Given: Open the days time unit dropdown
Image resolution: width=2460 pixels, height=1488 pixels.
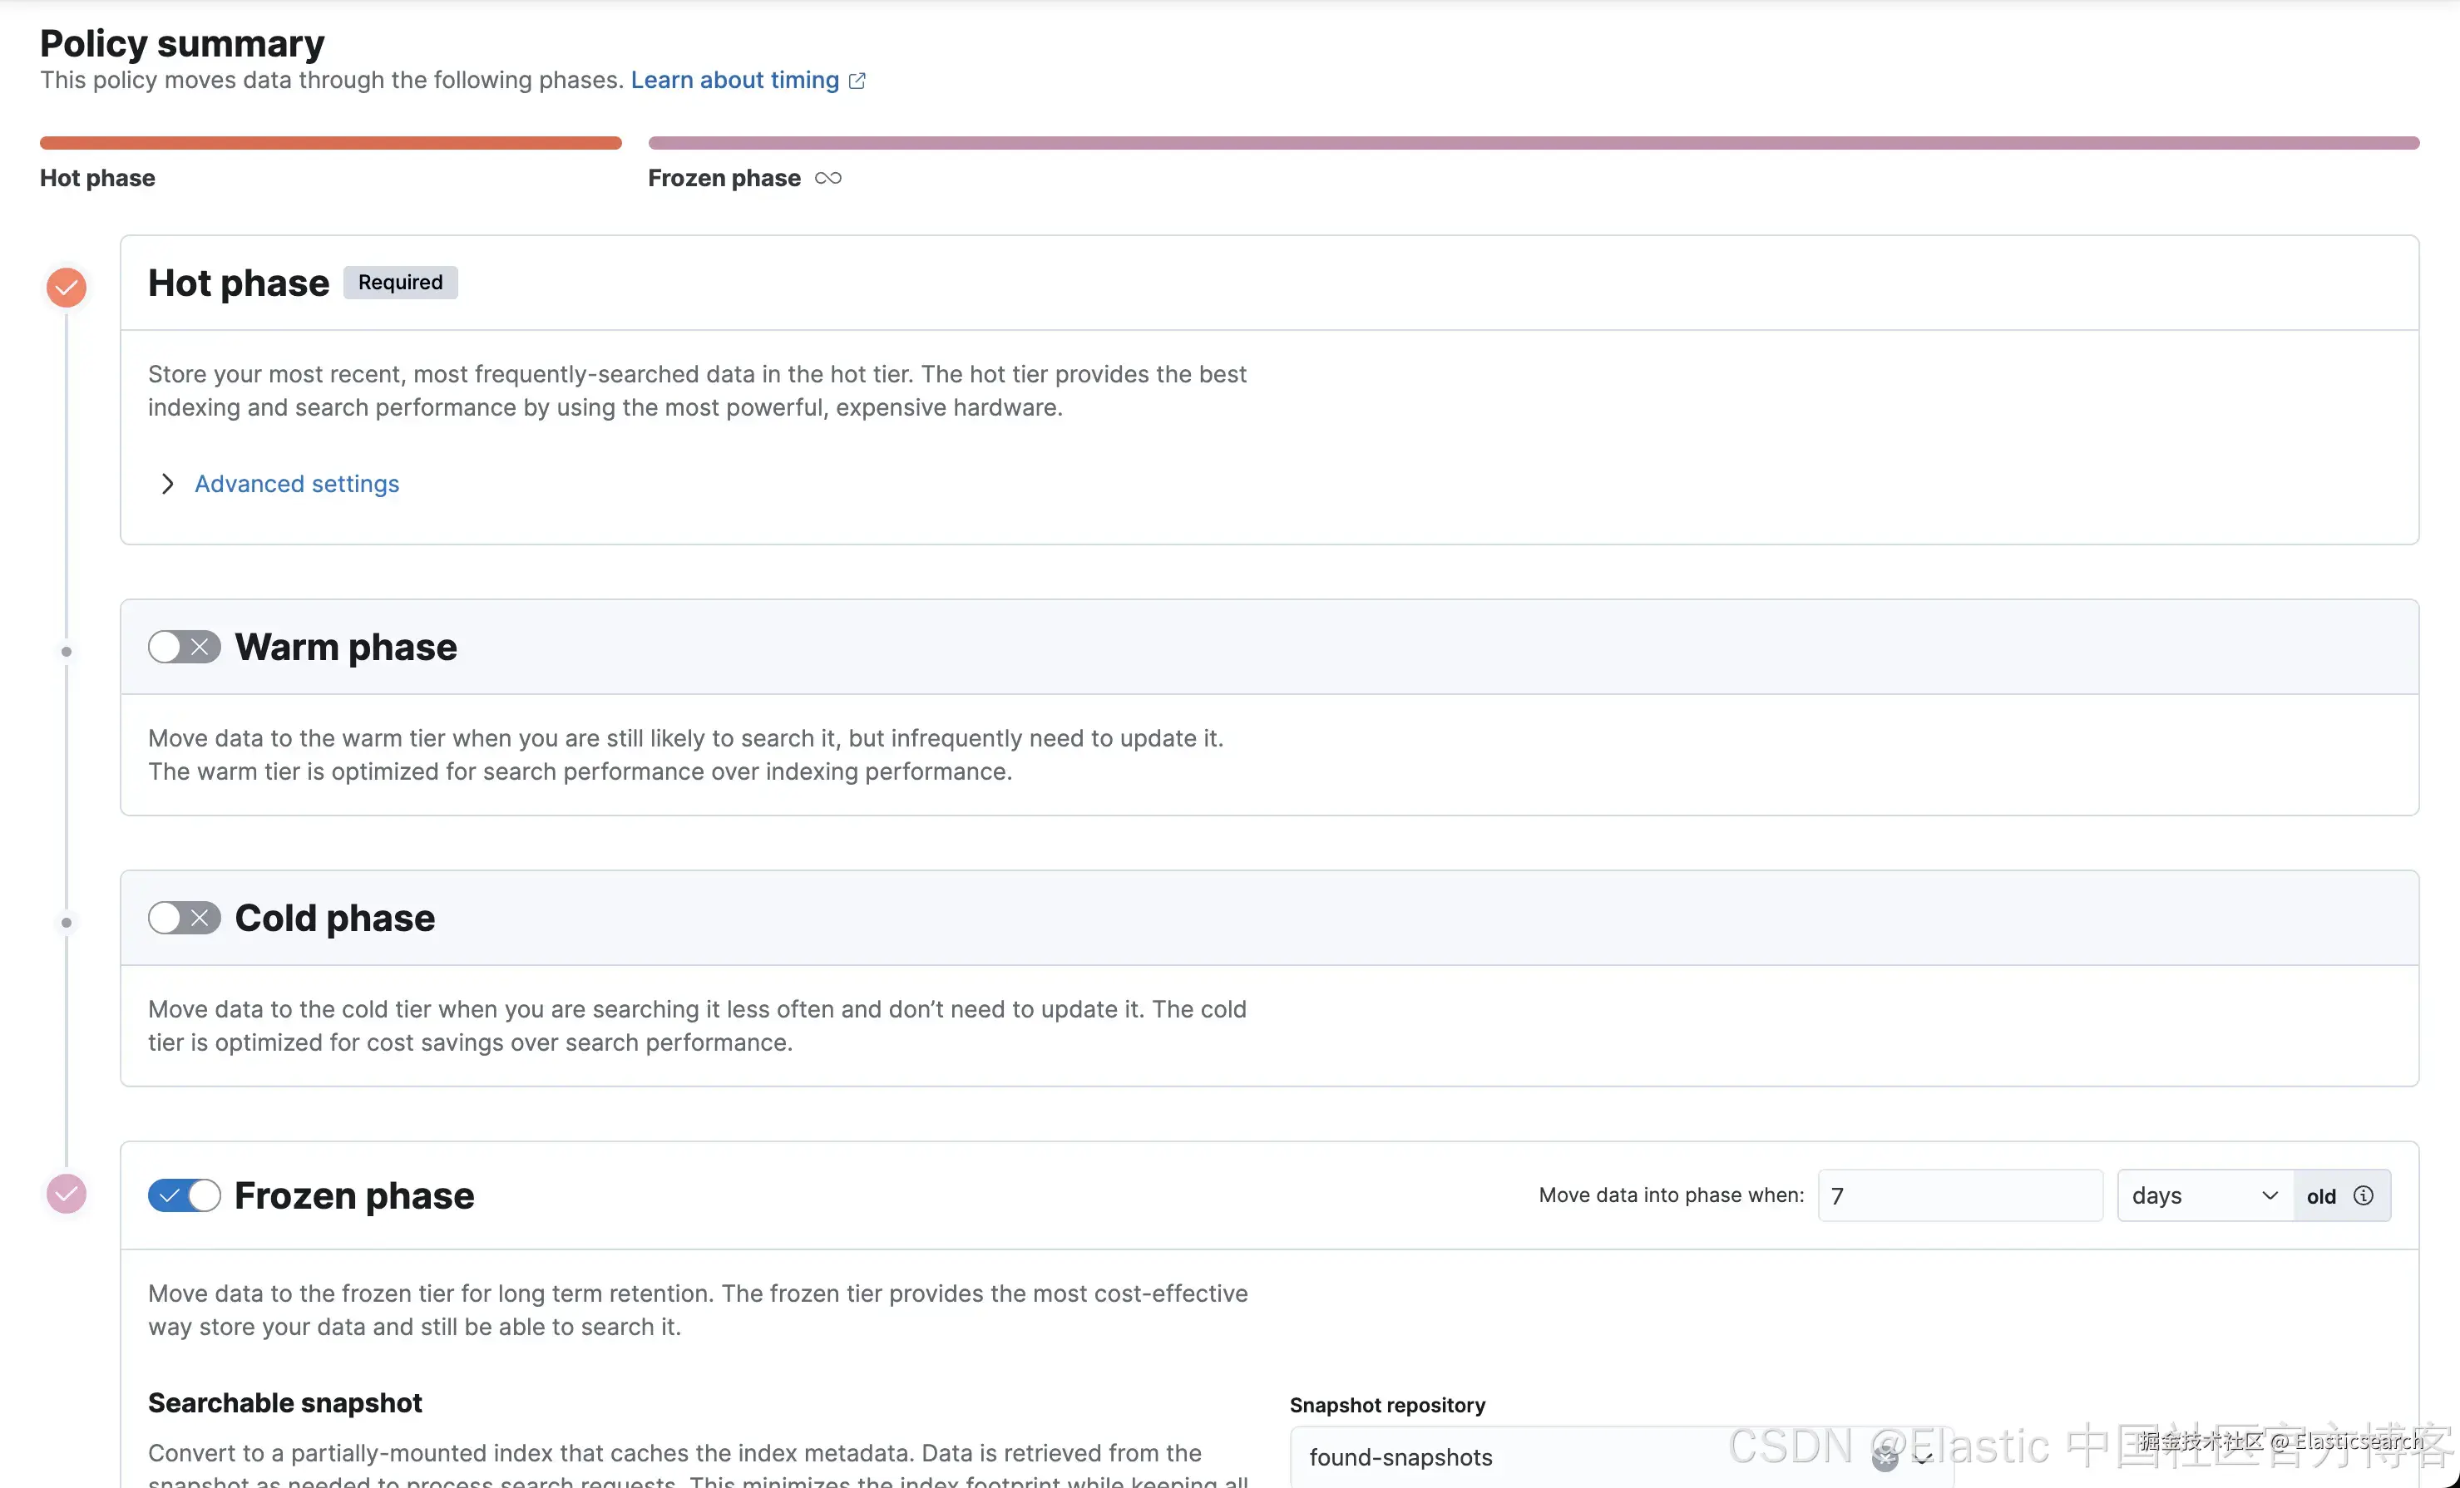Looking at the screenshot, I should click(2203, 1195).
